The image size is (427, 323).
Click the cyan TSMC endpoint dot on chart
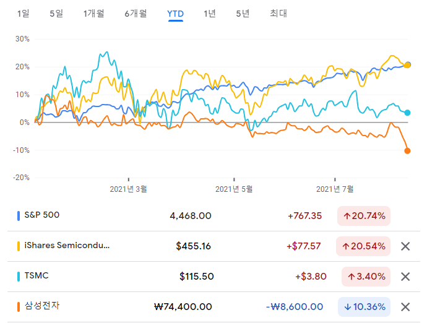click(x=407, y=113)
